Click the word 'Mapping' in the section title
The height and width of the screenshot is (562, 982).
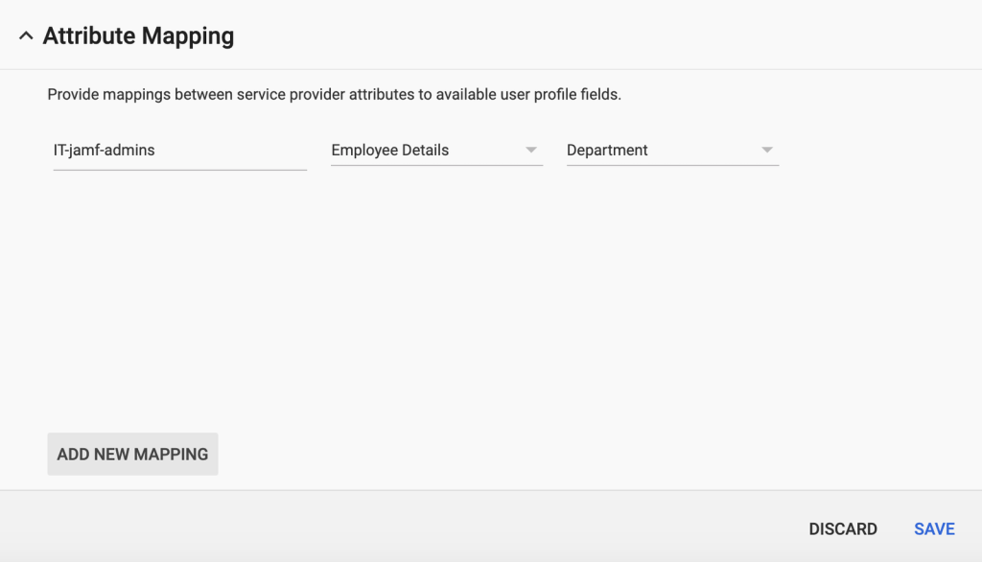(x=187, y=36)
